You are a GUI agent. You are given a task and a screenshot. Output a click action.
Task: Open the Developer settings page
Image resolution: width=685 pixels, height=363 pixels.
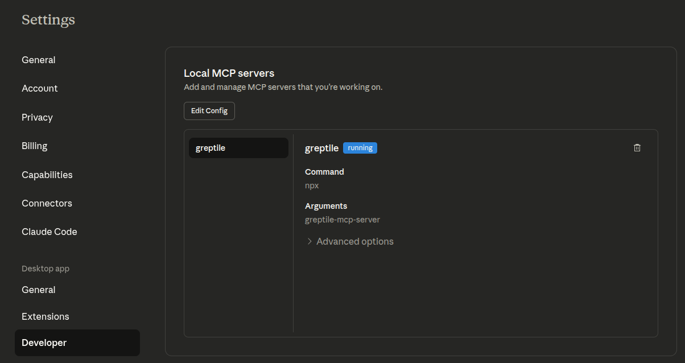pyautogui.click(x=43, y=343)
